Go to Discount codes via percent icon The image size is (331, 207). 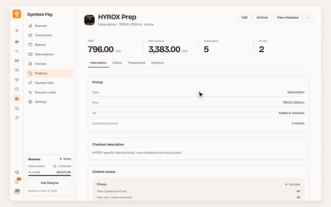49,92
